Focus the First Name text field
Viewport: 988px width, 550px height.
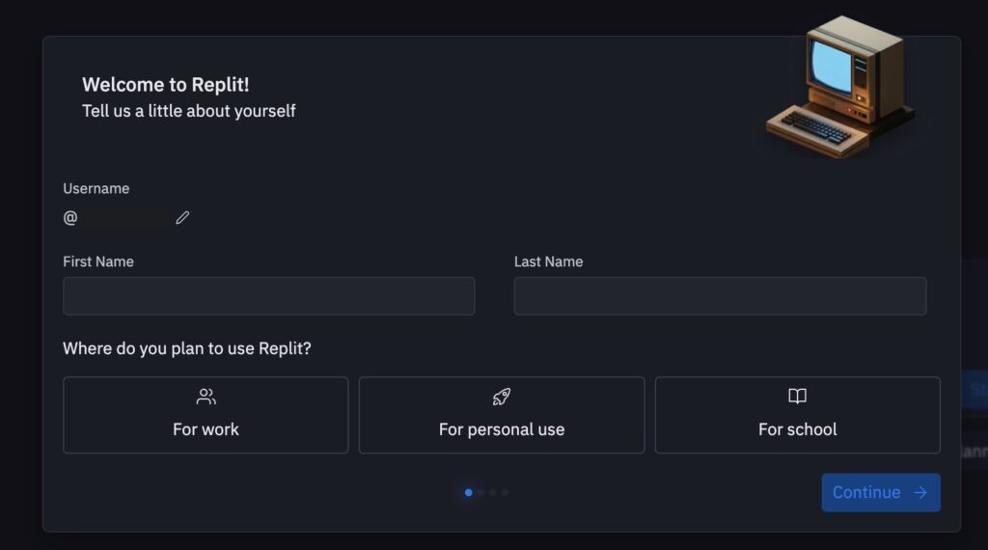pyautogui.click(x=269, y=296)
